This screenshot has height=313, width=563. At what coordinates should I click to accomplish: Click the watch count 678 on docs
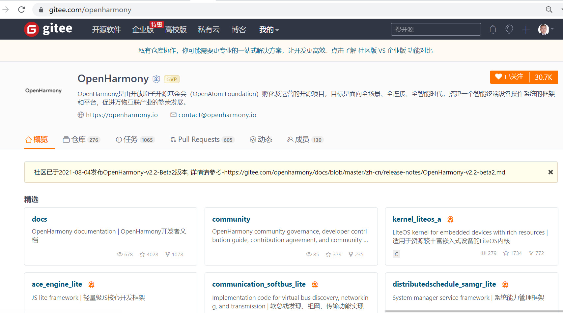click(125, 254)
